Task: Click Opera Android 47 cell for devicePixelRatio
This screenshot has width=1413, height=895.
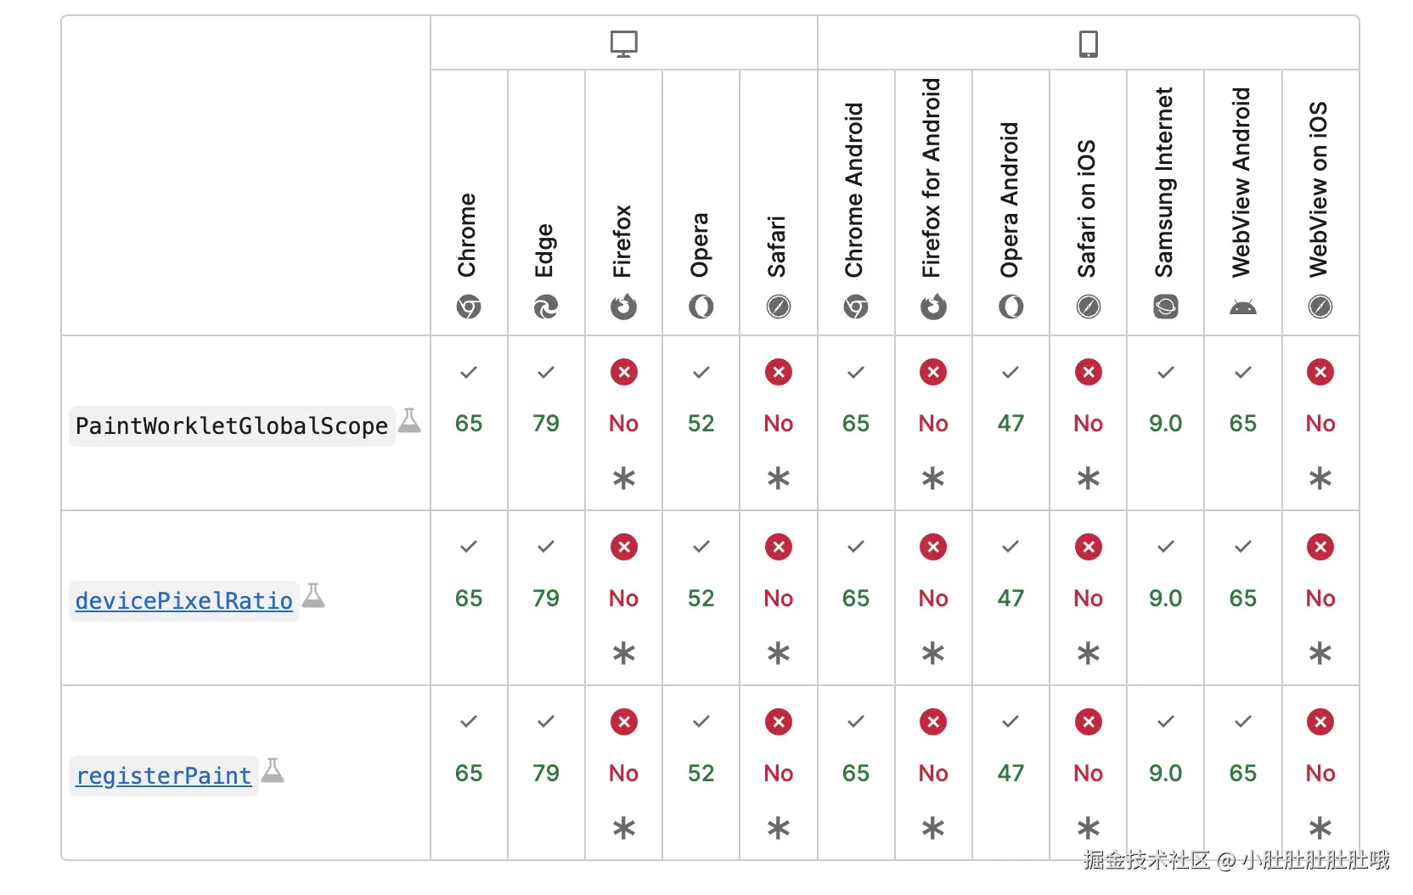Action: 1010,598
